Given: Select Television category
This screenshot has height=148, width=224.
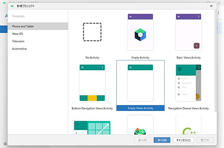Looking at the screenshot, I should pyautogui.click(x=38, y=41).
